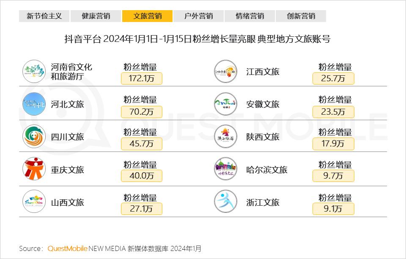Click the 河南省文化和旅游厅 account name
406x259 pixels.
click(x=71, y=72)
